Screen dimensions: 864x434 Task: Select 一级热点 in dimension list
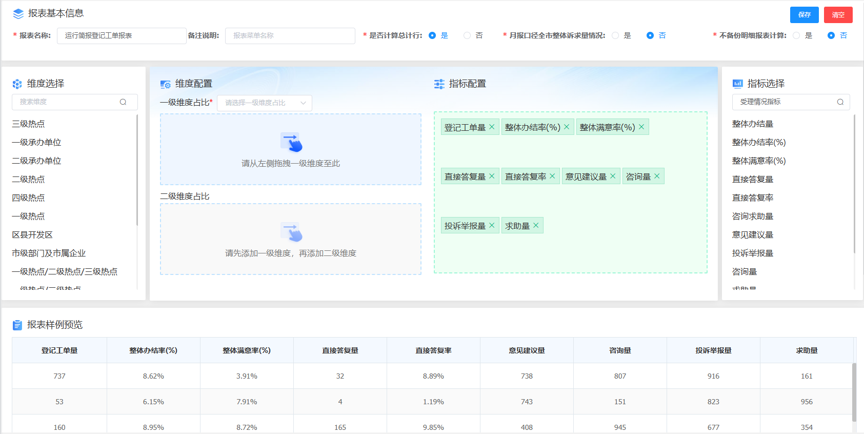click(28, 216)
